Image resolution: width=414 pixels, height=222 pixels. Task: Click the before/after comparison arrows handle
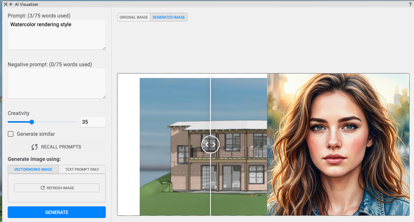[x=210, y=144]
